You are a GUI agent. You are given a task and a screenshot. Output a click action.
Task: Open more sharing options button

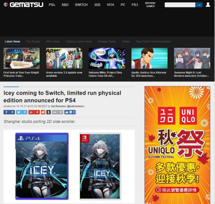[58, 112]
